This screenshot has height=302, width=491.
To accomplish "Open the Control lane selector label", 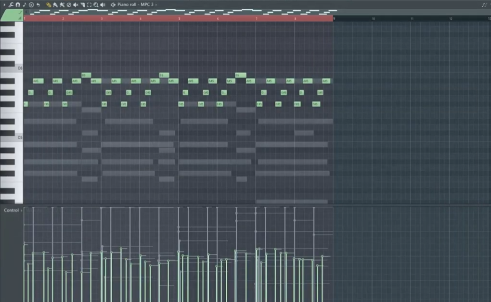I will click(11, 210).
